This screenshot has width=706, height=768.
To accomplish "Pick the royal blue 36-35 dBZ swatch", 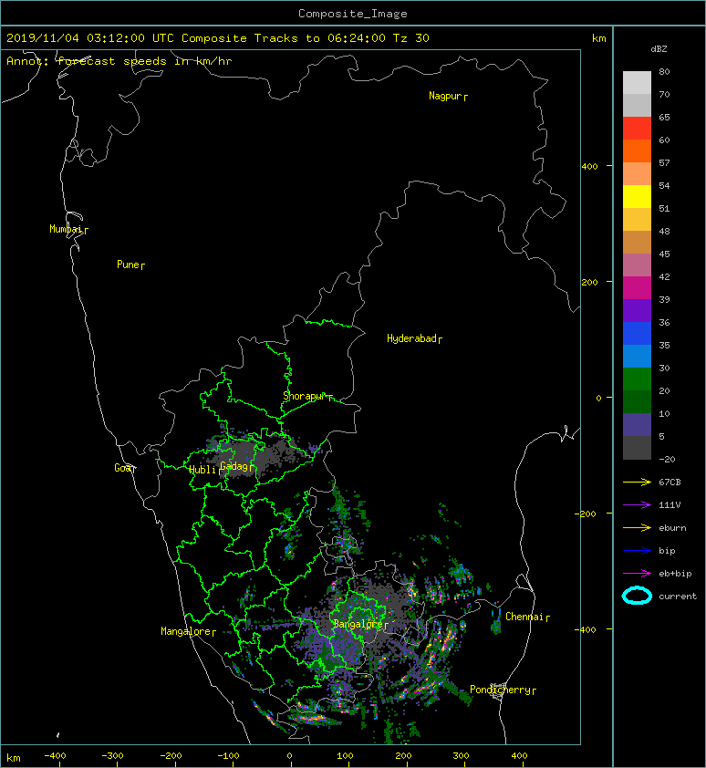I will click(637, 334).
